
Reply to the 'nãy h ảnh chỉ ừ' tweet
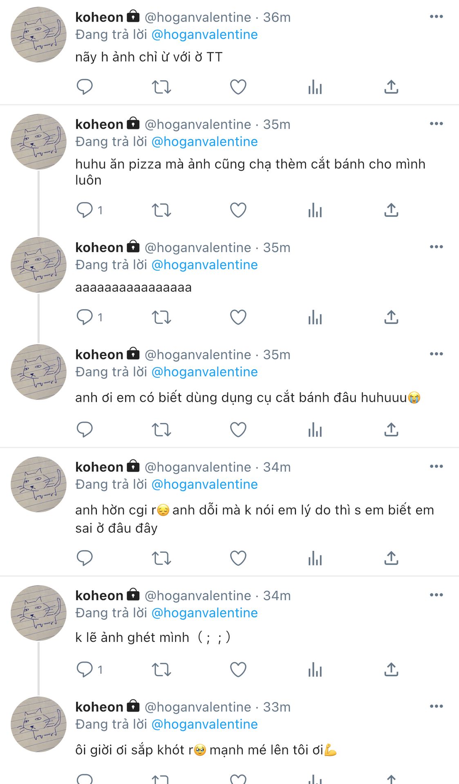coord(85,87)
